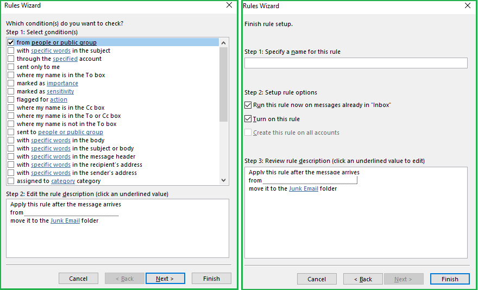This screenshot has height=290, width=478.
Task: Check 'specific words in the message header' box
Action: pyautogui.click(x=11, y=156)
